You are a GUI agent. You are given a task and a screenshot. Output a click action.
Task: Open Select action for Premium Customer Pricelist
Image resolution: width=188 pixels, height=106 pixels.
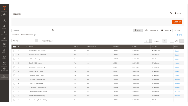tap(178, 55)
